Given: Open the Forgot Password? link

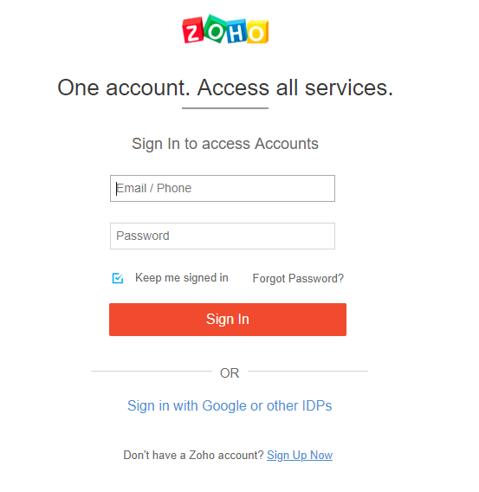Looking at the screenshot, I should (x=298, y=278).
